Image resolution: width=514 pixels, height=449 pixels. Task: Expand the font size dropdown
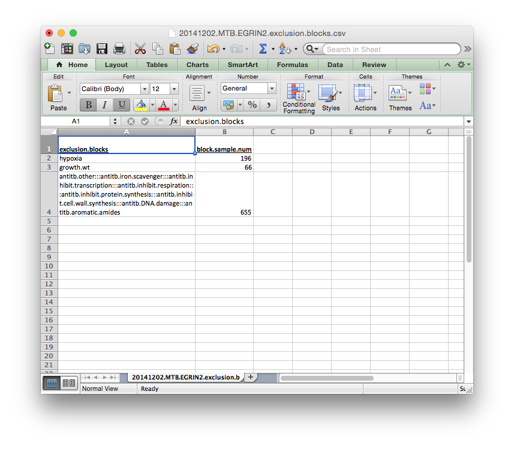tap(174, 89)
